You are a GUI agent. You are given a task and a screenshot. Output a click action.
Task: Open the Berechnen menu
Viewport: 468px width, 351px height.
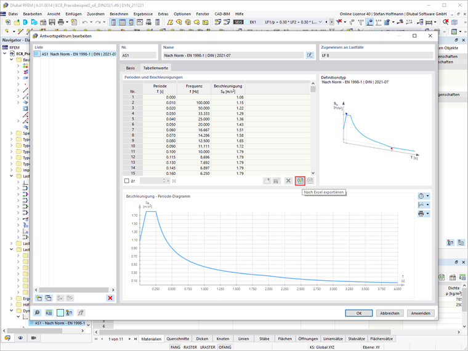click(119, 14)
